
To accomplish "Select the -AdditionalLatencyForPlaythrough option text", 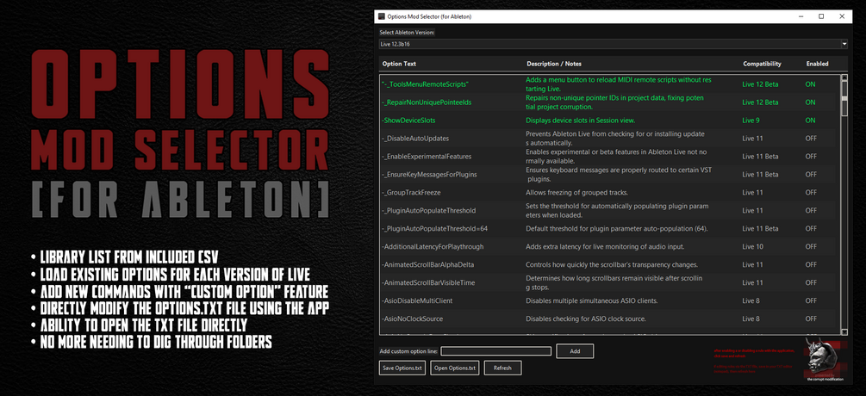I will point(433,246).
